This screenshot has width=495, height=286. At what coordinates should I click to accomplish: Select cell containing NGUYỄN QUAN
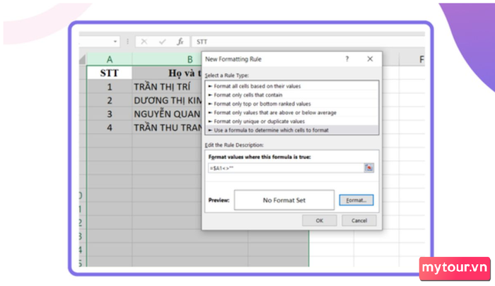[x=167, y=114]
